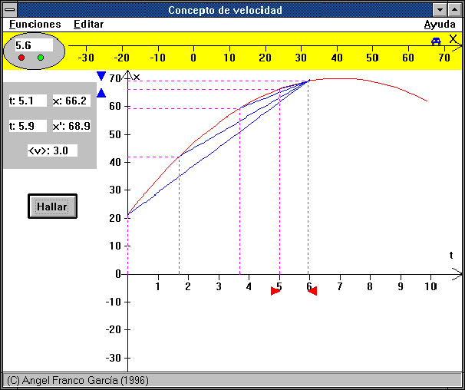465x390 pixels.
Task: Select the t: 5.9 field
Action: point(28,126)
